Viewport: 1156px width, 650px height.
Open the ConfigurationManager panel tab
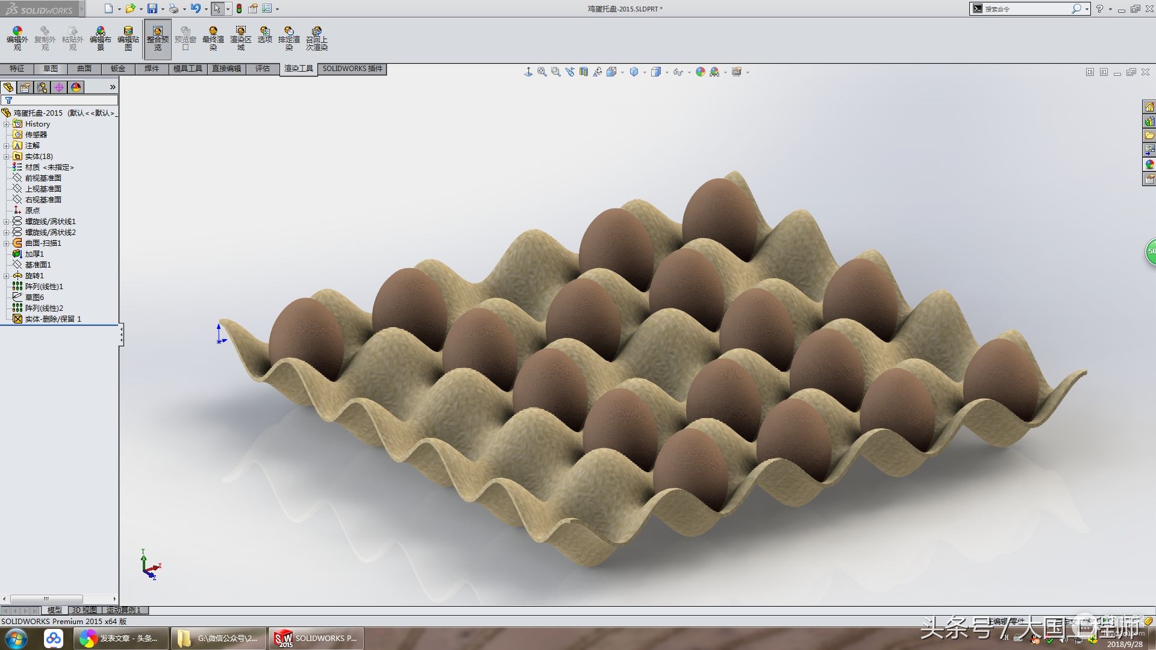42,87
